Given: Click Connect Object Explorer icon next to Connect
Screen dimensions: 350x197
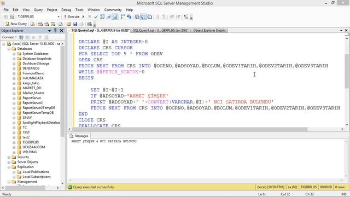Looking at the screenshot, I should tap(21, 37).
